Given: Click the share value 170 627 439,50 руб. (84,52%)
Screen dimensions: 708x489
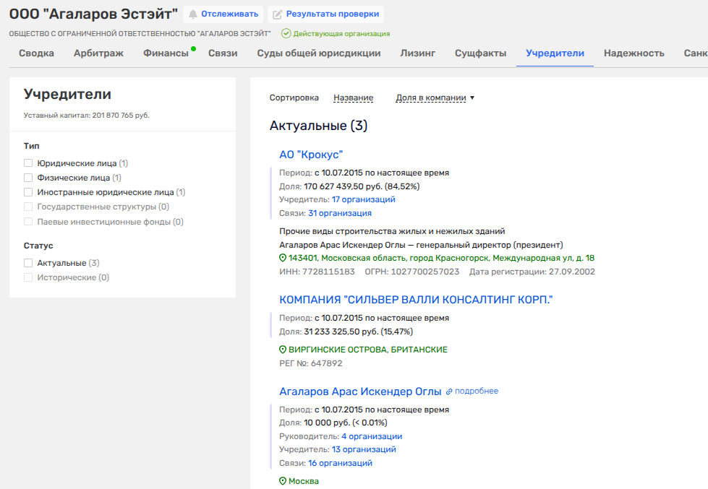Looking at the screenshot, I should (362, 186).
